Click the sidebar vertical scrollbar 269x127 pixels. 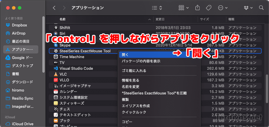44,44
